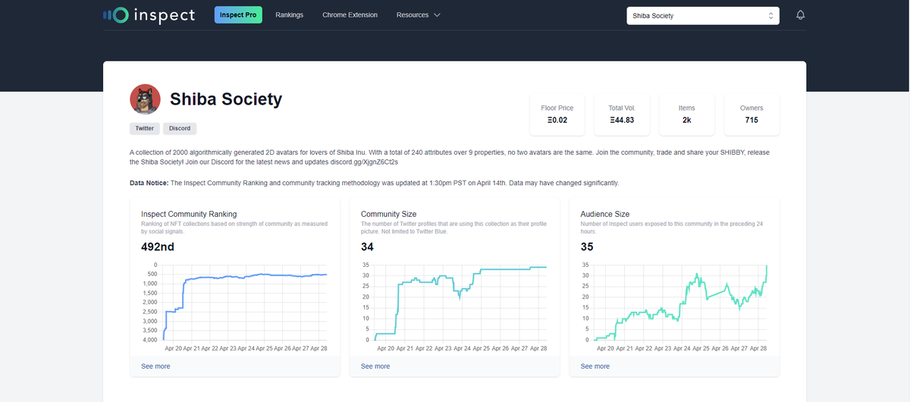Click the Community Size line chart
The width and height of the screenshot is (910, 402).
pyautogui.click(x=460, y=303)
